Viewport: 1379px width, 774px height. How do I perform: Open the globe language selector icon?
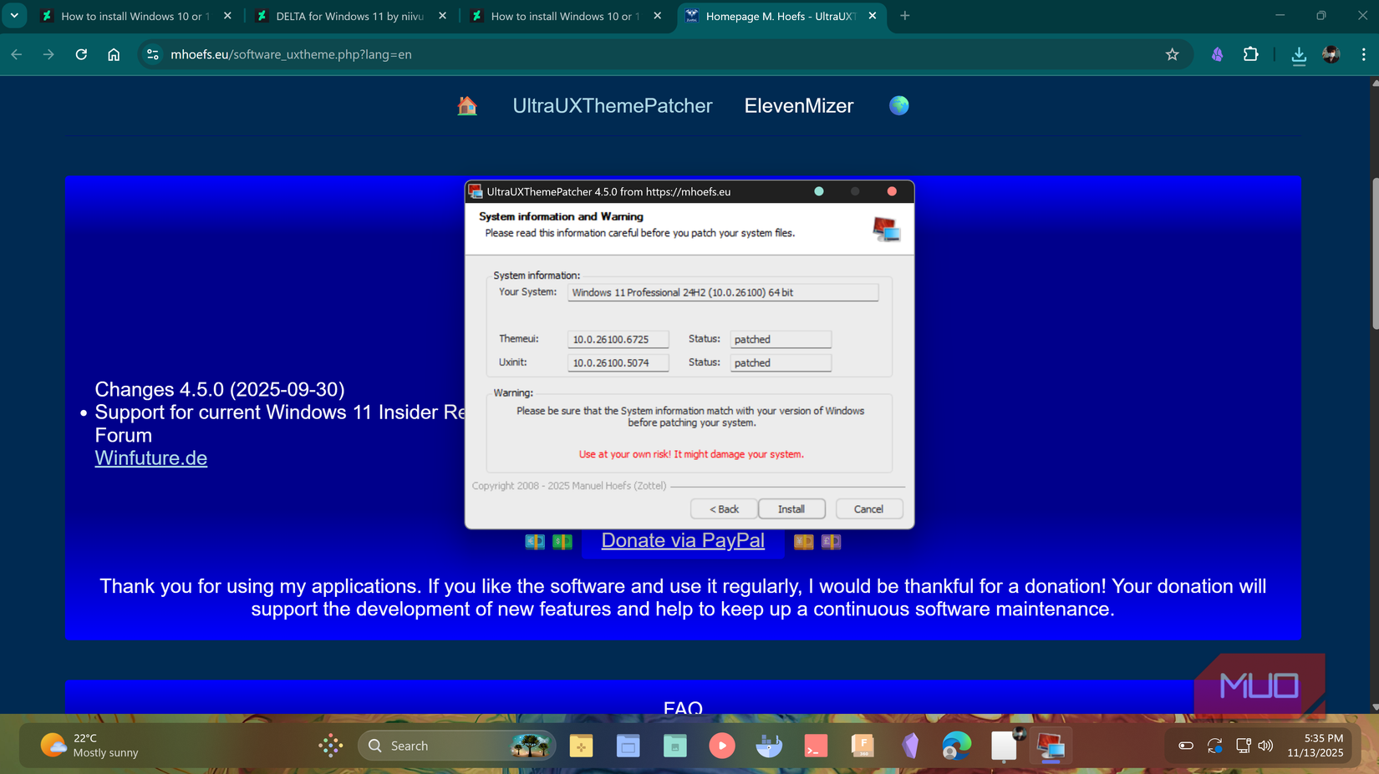(x=898, y=105)
